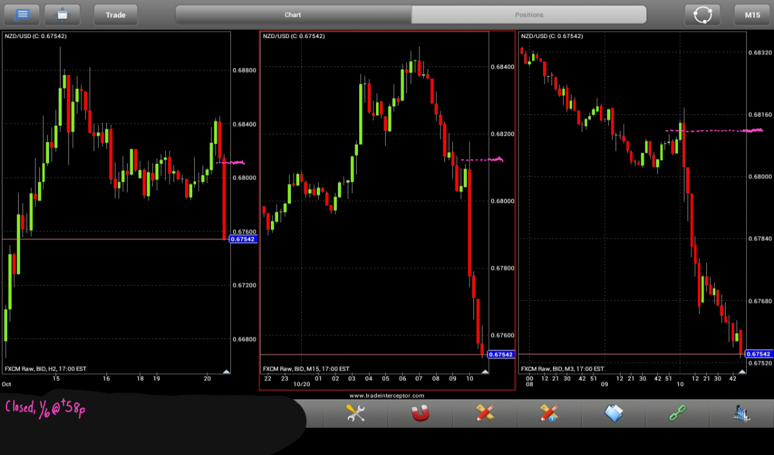
Task: Visit the www.tradeinterceptor.com link
Action: click(x=387, y=395)
